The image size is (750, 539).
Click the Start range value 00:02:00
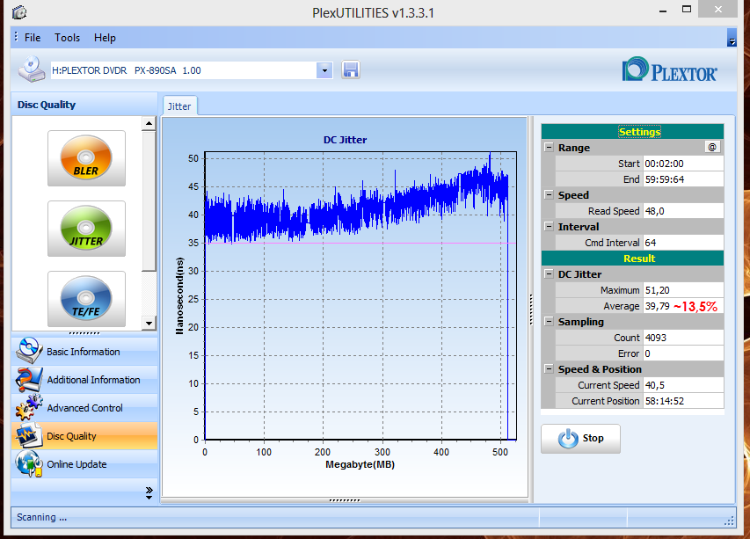tap(683, 164)
